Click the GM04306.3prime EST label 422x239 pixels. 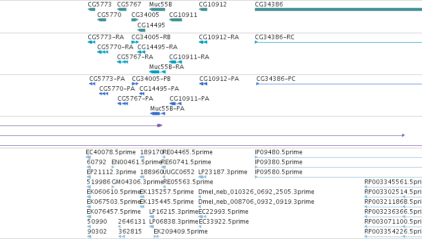point(137,182)
